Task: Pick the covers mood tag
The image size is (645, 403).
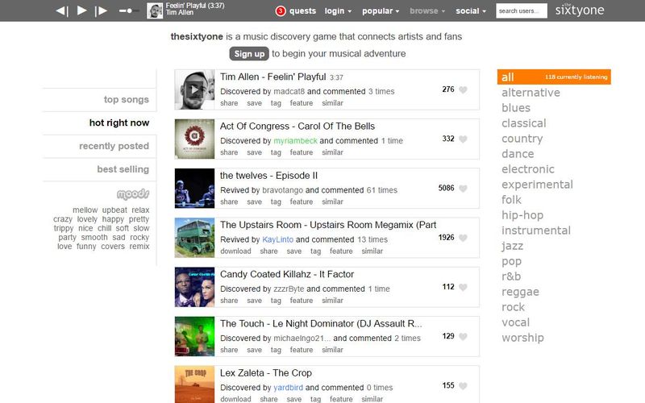Action: click(x=113, y=247)
